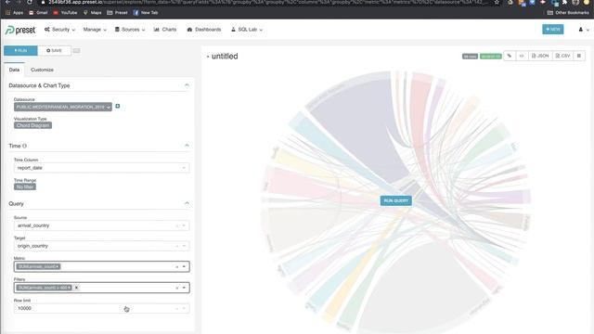594x334 pixels.
Task: Open the Sources menu
Action: click(130, 30)
